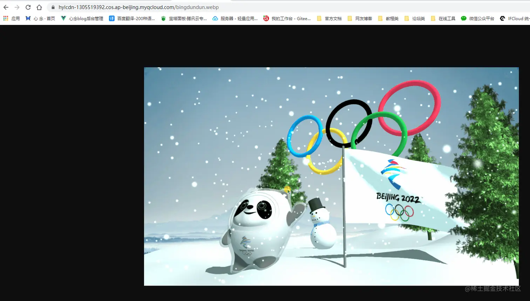Expand the 在线工具 bookmark folder
This screenshot has height=301, width=530.
point(443,19)
